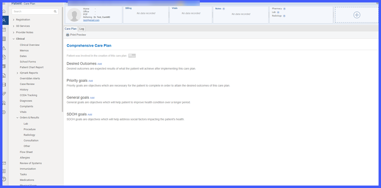Open the settings gear icon in the sidebar
Image resolution: width=381 pixels, height=188 pixels.
(x=4, y=112)
